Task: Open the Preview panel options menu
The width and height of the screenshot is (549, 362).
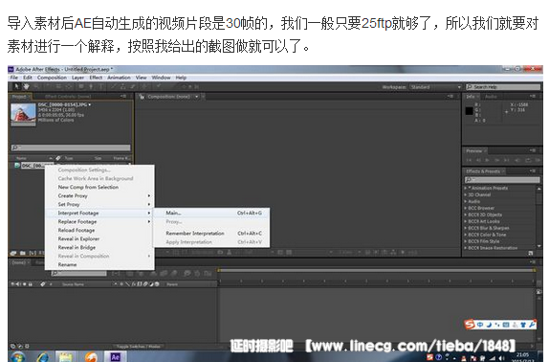Action: [x=533, y=150]
